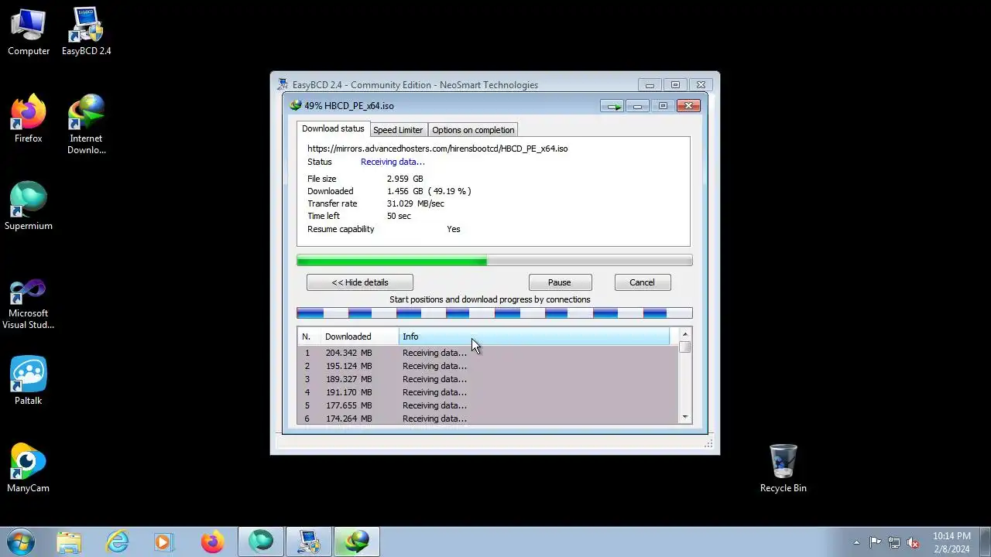This screenshot has width=991, height=557.
Task: Maximize the EasyBCD window
Action: (675, 85)
